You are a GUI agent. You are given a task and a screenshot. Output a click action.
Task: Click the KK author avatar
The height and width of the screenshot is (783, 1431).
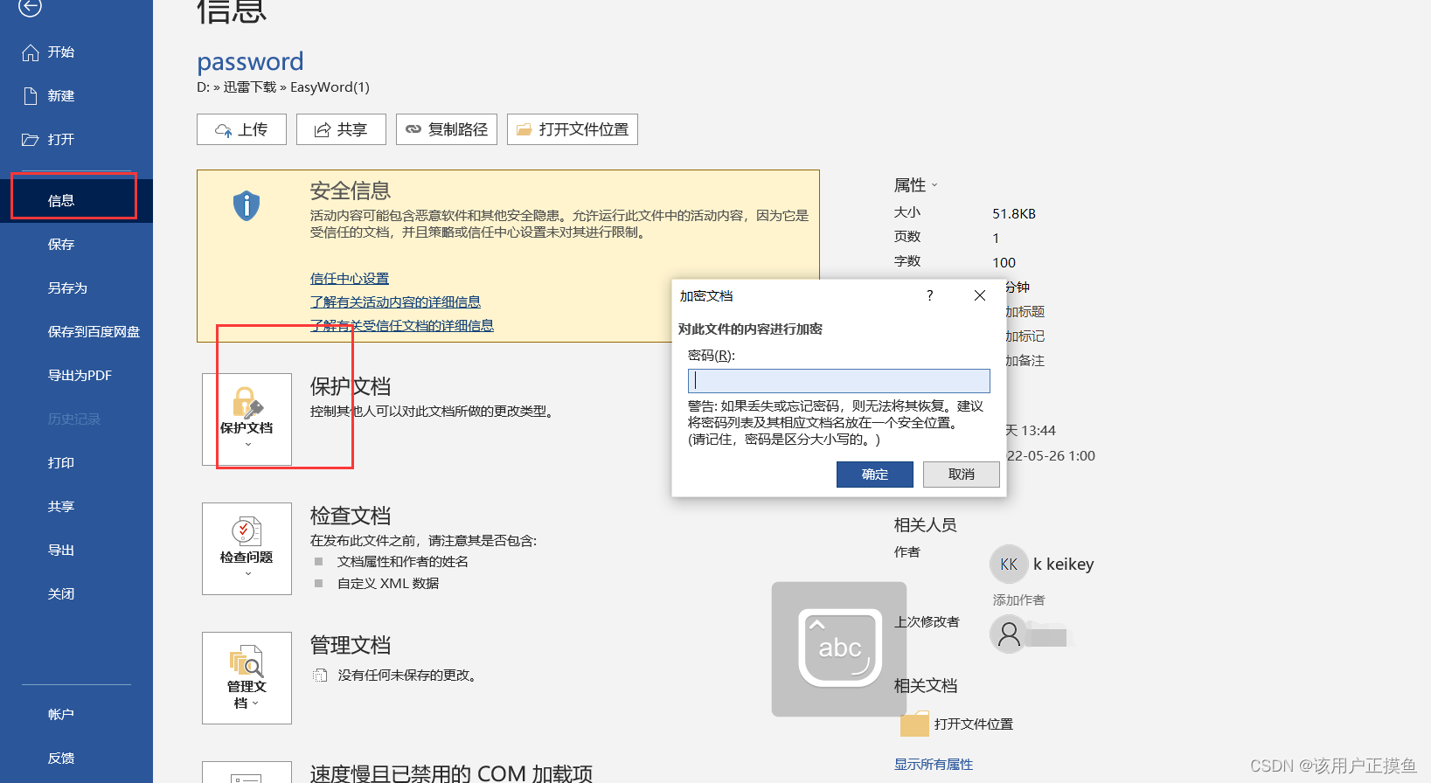[x=1009, y=565]
